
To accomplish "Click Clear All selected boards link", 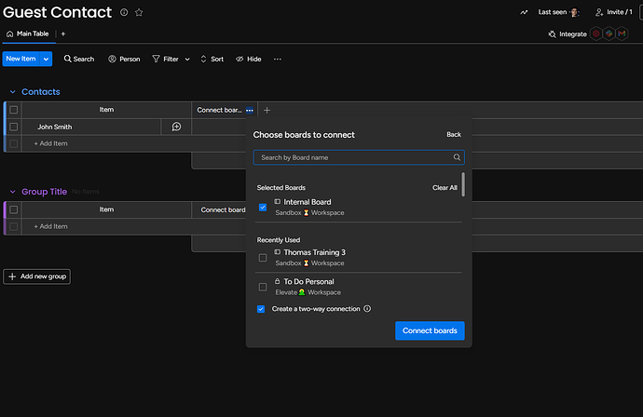I will pyautogui.click(x=445, y=187).
